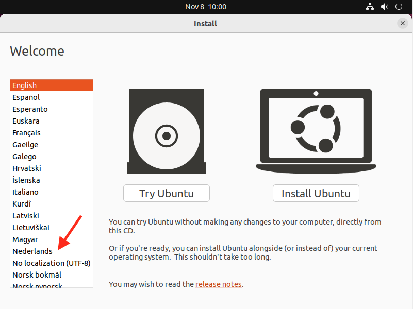Select Íslenska as the installer language

tap(26, 180)
